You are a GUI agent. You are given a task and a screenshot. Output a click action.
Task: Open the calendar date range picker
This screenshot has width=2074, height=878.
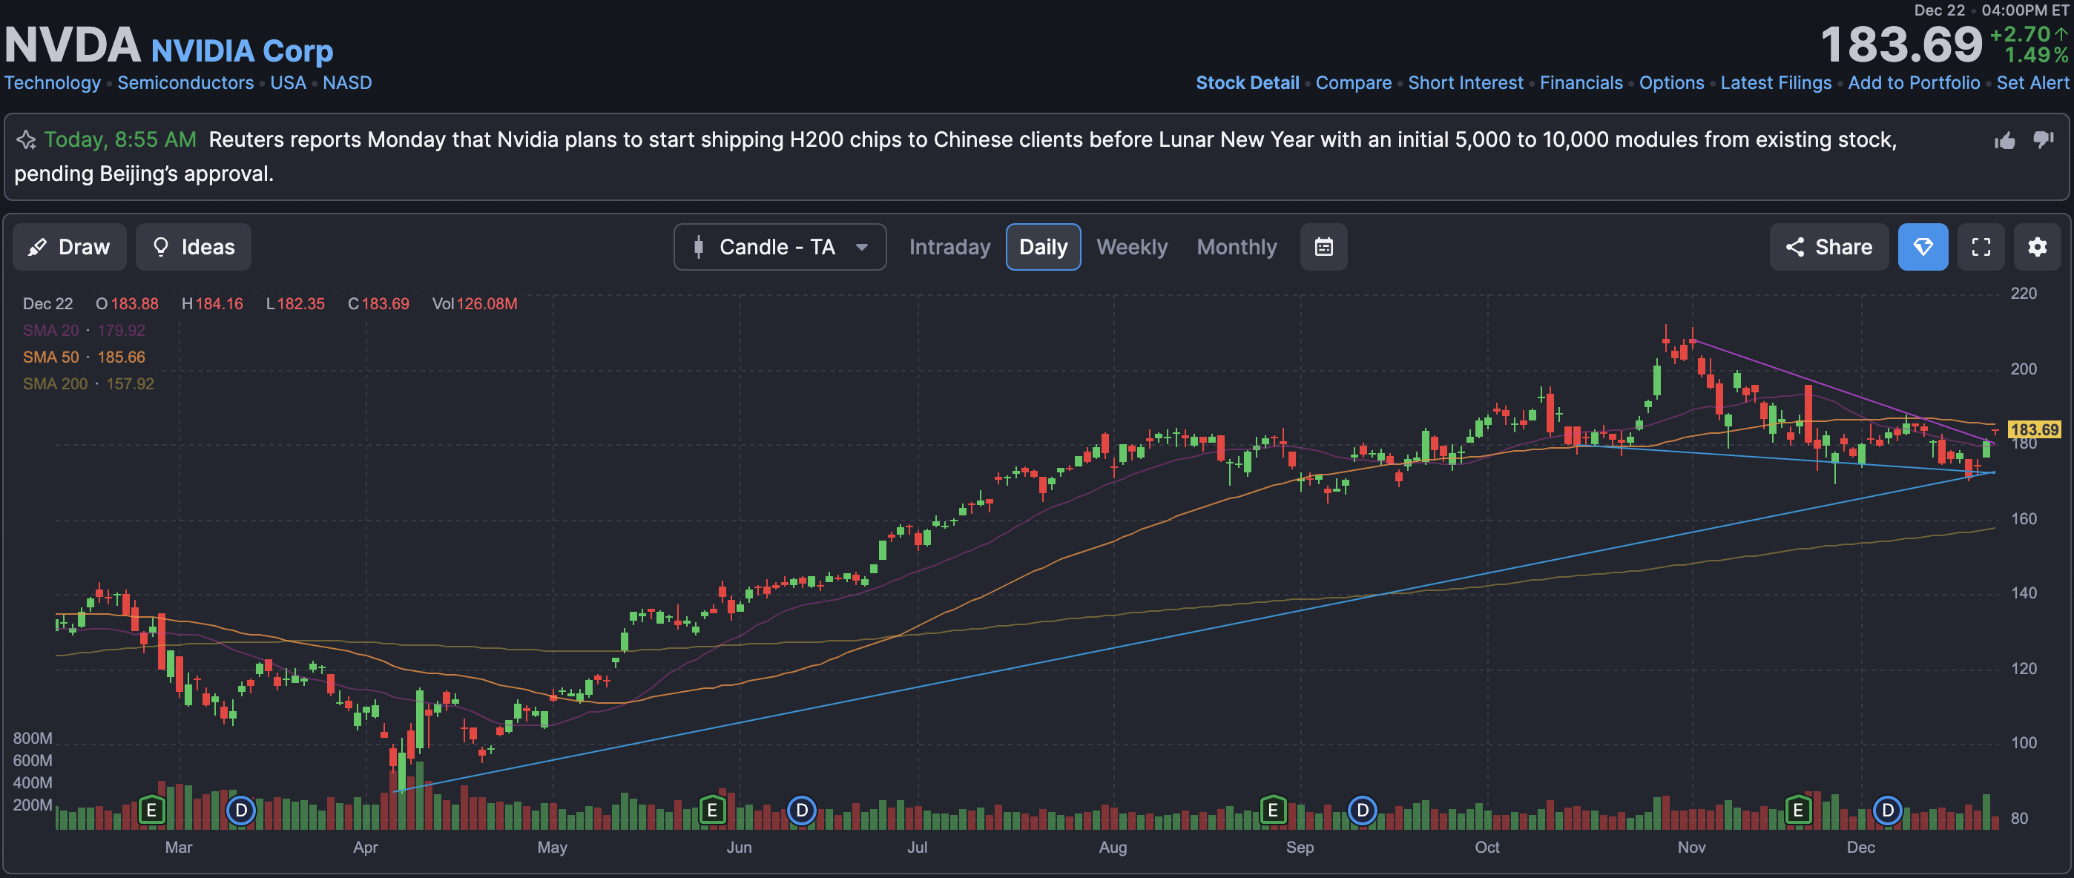[x=1323, y=247]
